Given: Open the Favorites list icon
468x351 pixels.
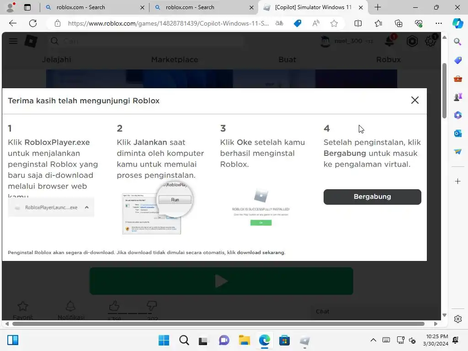Looking at the screenshot, I should click(x=378, y=23).
